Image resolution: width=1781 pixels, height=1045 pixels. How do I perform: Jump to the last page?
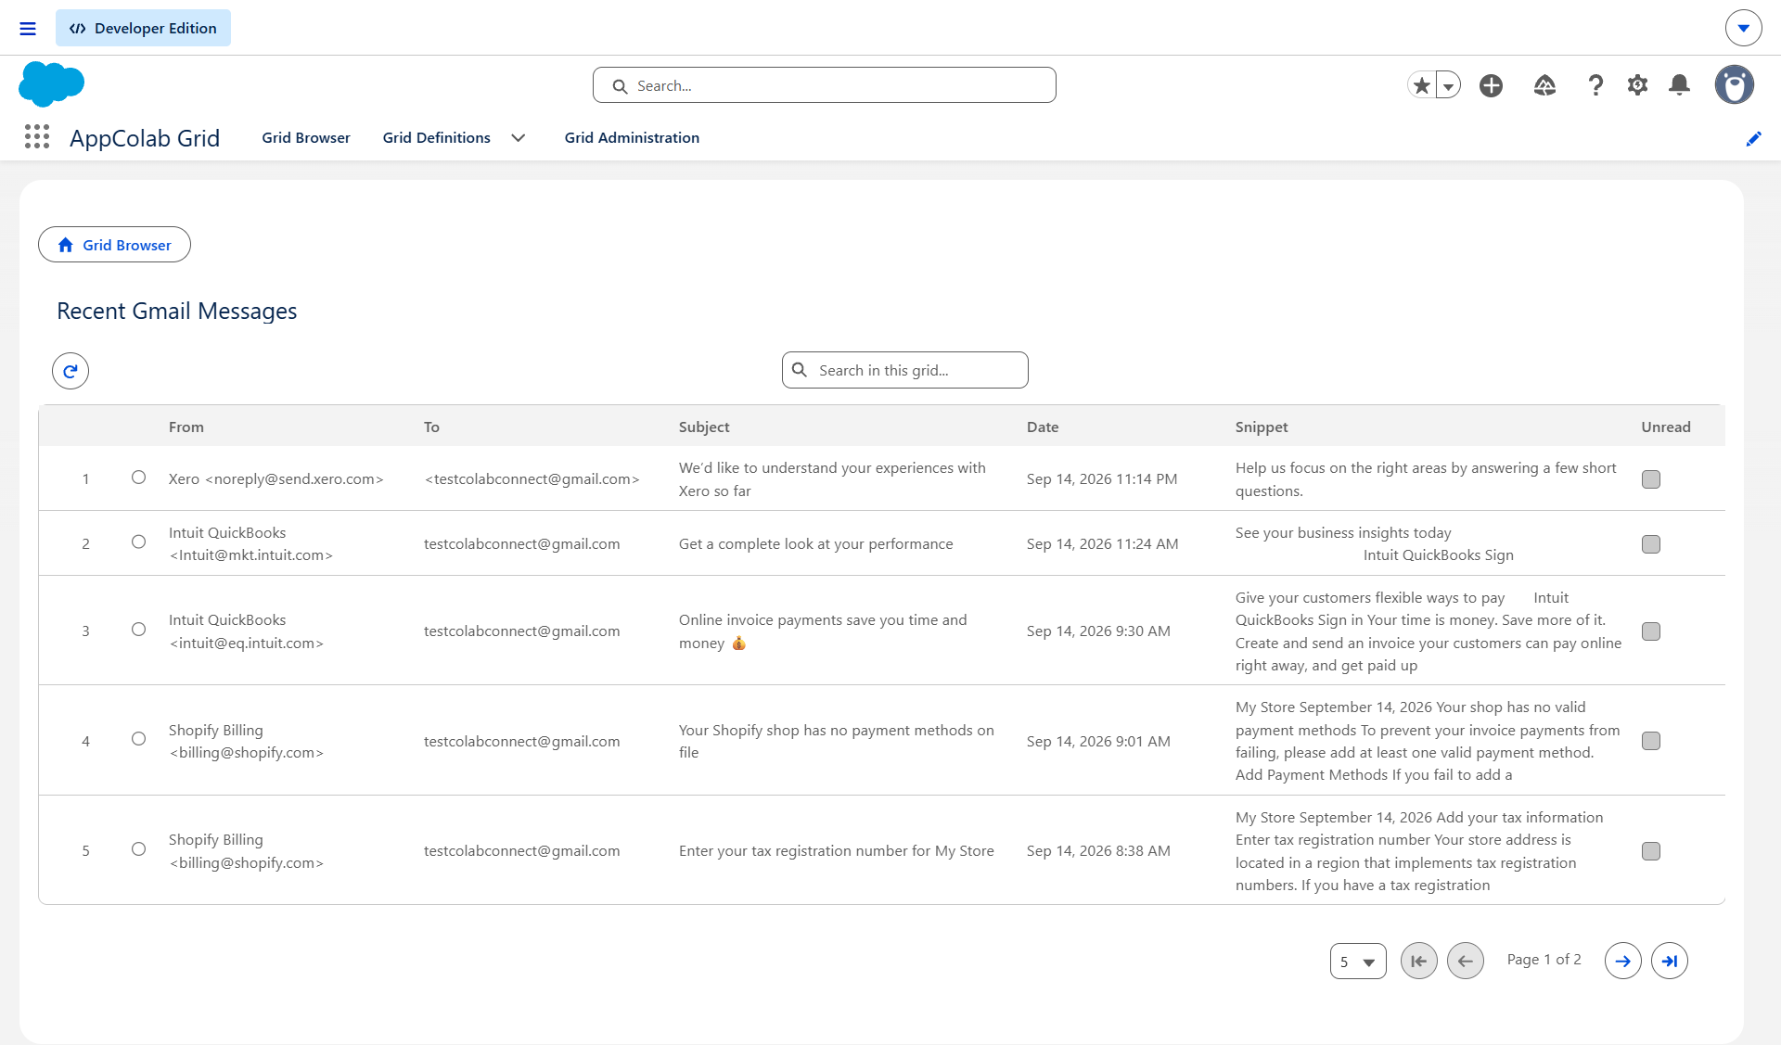pos(1670,961)
